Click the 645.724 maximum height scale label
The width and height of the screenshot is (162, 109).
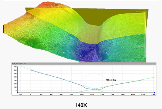tap(140, 12)
